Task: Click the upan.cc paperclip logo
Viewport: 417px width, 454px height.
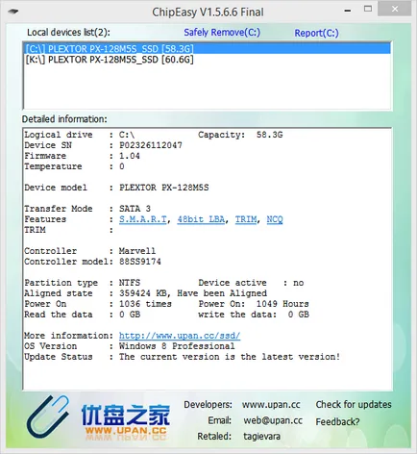Action: (x=48, y=416)
